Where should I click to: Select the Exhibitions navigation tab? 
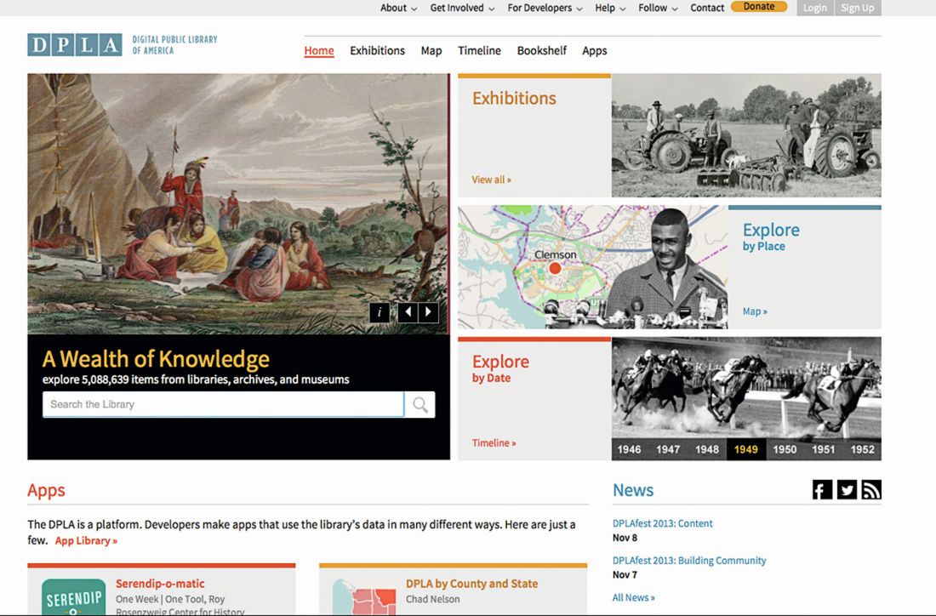coord(377,51)
